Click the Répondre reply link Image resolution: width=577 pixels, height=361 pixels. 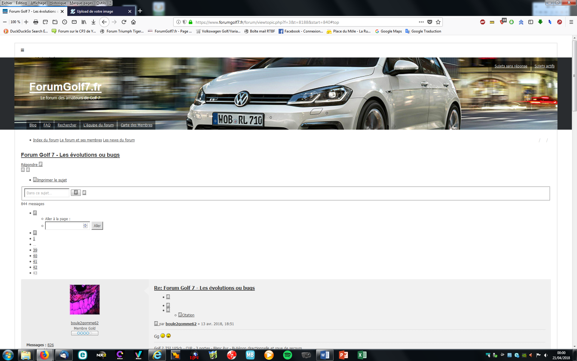coord(32,165)
